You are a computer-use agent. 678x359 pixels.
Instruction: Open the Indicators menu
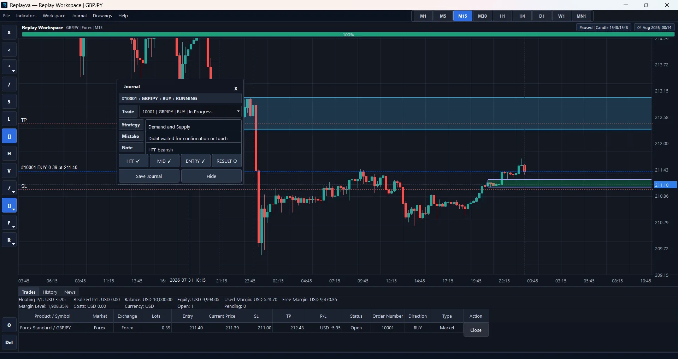(26, 16)
